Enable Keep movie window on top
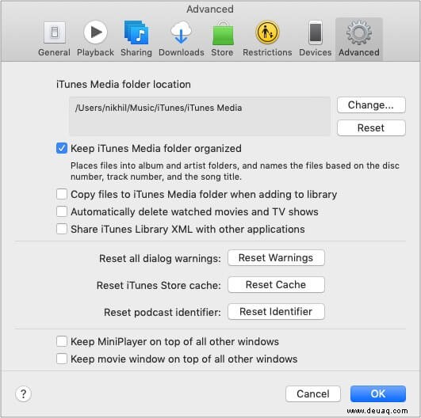 [x=62, y=359]
